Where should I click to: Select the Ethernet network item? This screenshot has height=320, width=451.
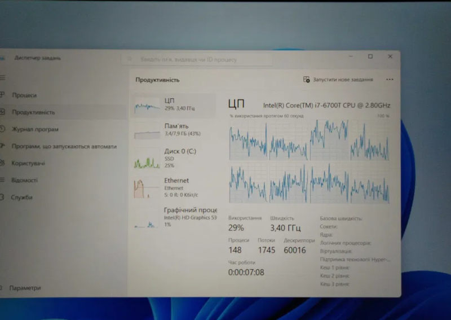pos(173,187)
